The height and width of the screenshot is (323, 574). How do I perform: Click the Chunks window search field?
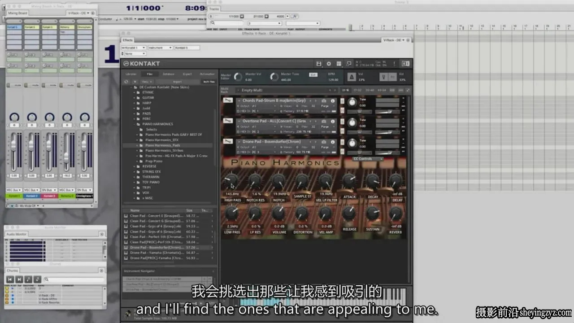point(73,279)
